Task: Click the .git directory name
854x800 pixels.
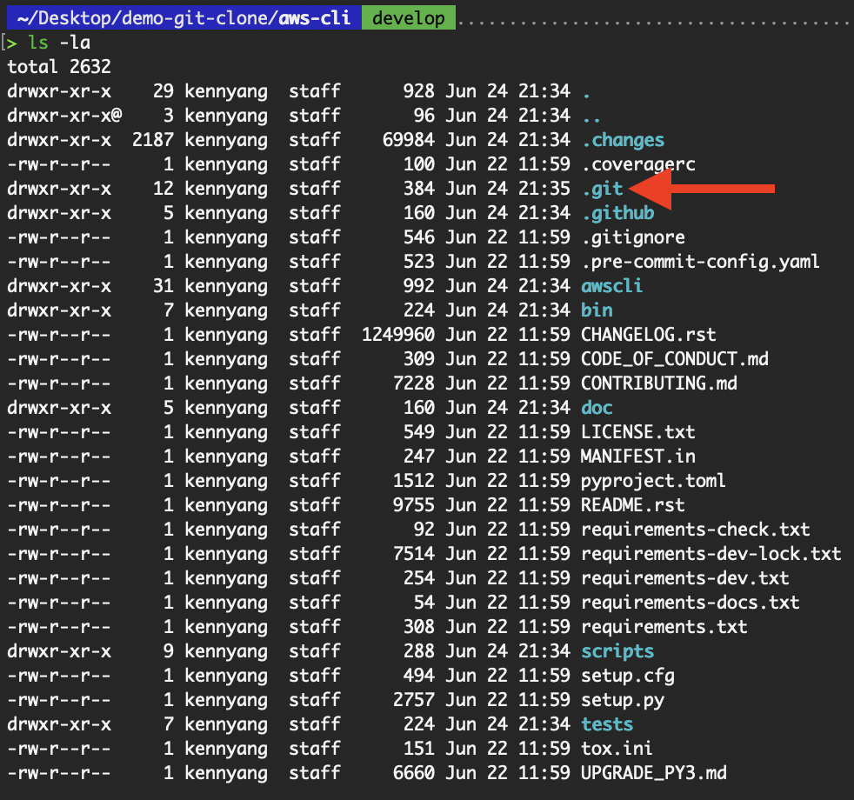Action: [x=602, y=189]
